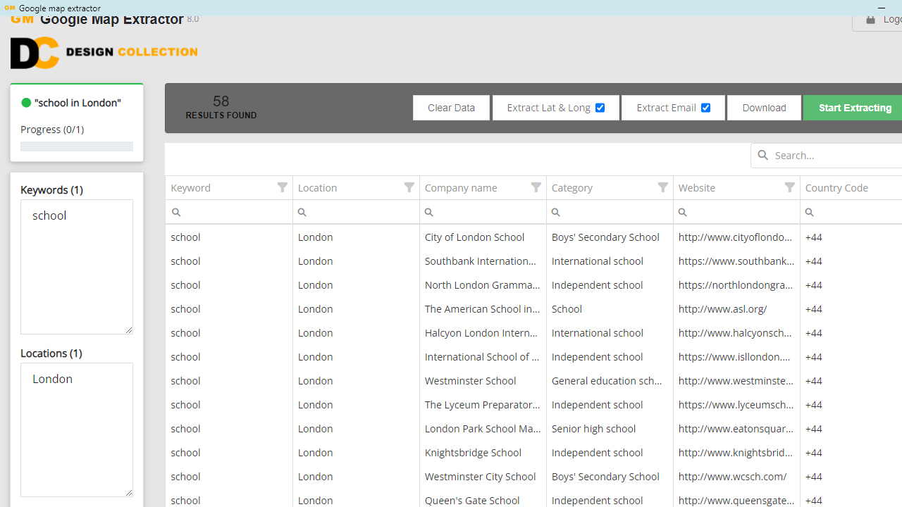Click the progress bar under Progress (0/1)
Image resolution: width=902 pixels, height=507 pixels.
point(76,146)
